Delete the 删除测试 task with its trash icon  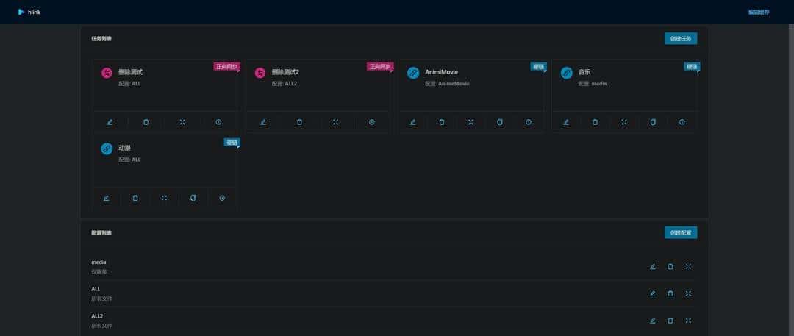(146, 122)
